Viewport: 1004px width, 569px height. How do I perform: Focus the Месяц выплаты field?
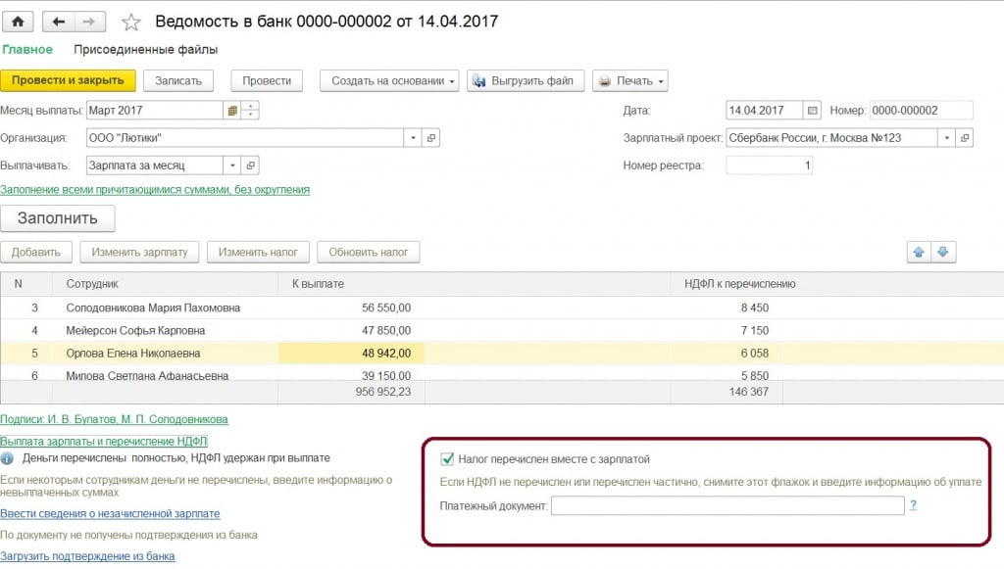coord(154,111)
